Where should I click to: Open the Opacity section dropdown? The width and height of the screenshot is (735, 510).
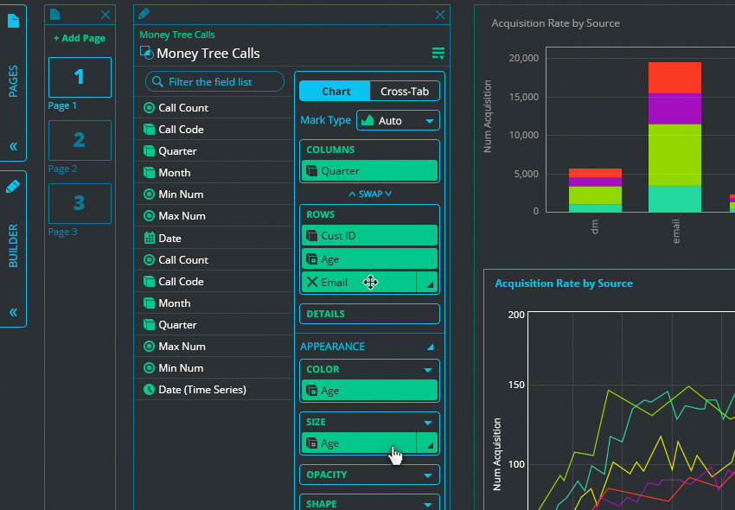pyautogui.click(x=427, y=475)
